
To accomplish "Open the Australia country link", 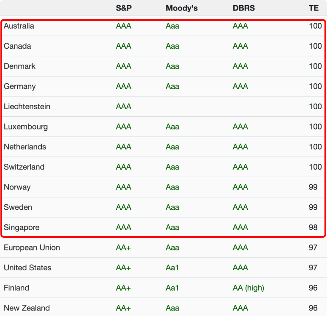I will click(19, 26).
